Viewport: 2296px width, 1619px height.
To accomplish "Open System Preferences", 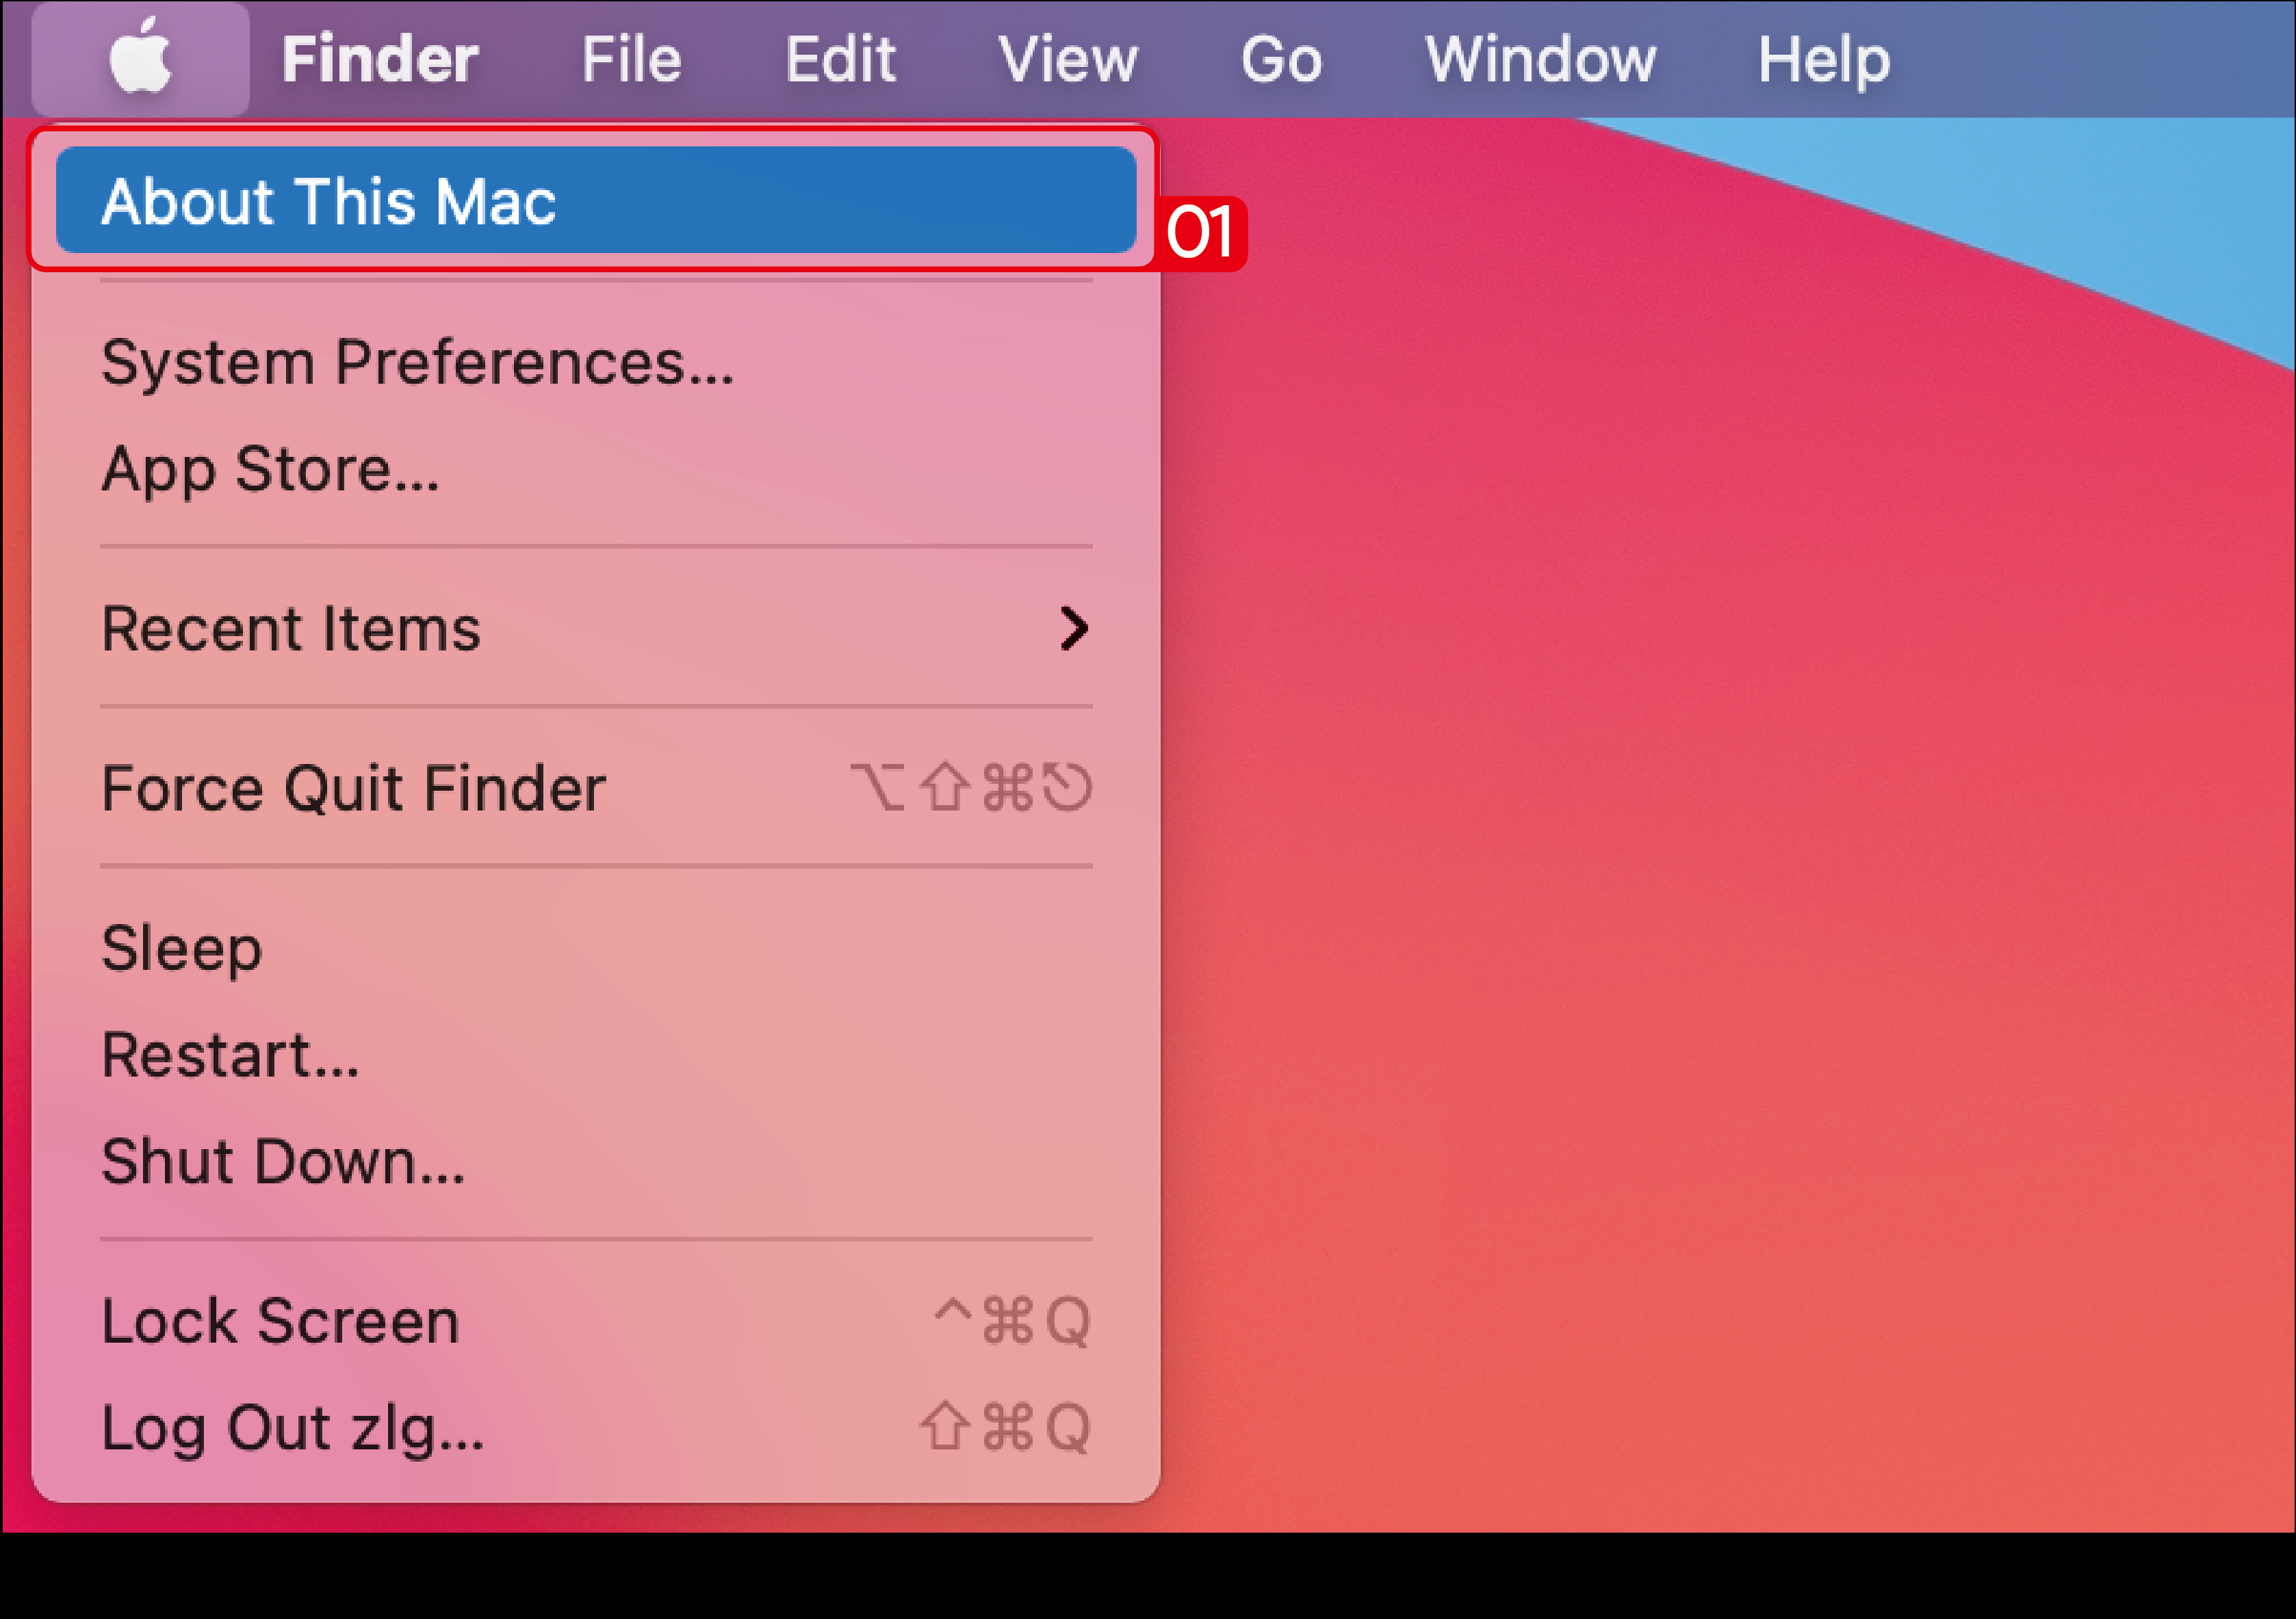I will (x=418, y=362).
